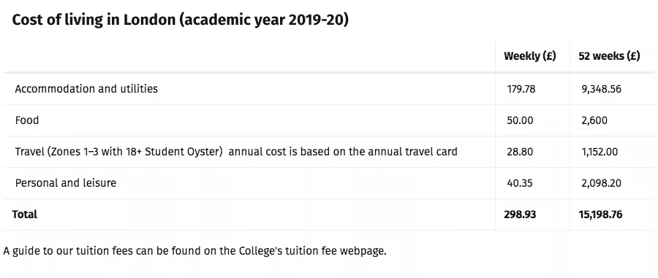Select the 2,600 annual food value

point(594,120)
